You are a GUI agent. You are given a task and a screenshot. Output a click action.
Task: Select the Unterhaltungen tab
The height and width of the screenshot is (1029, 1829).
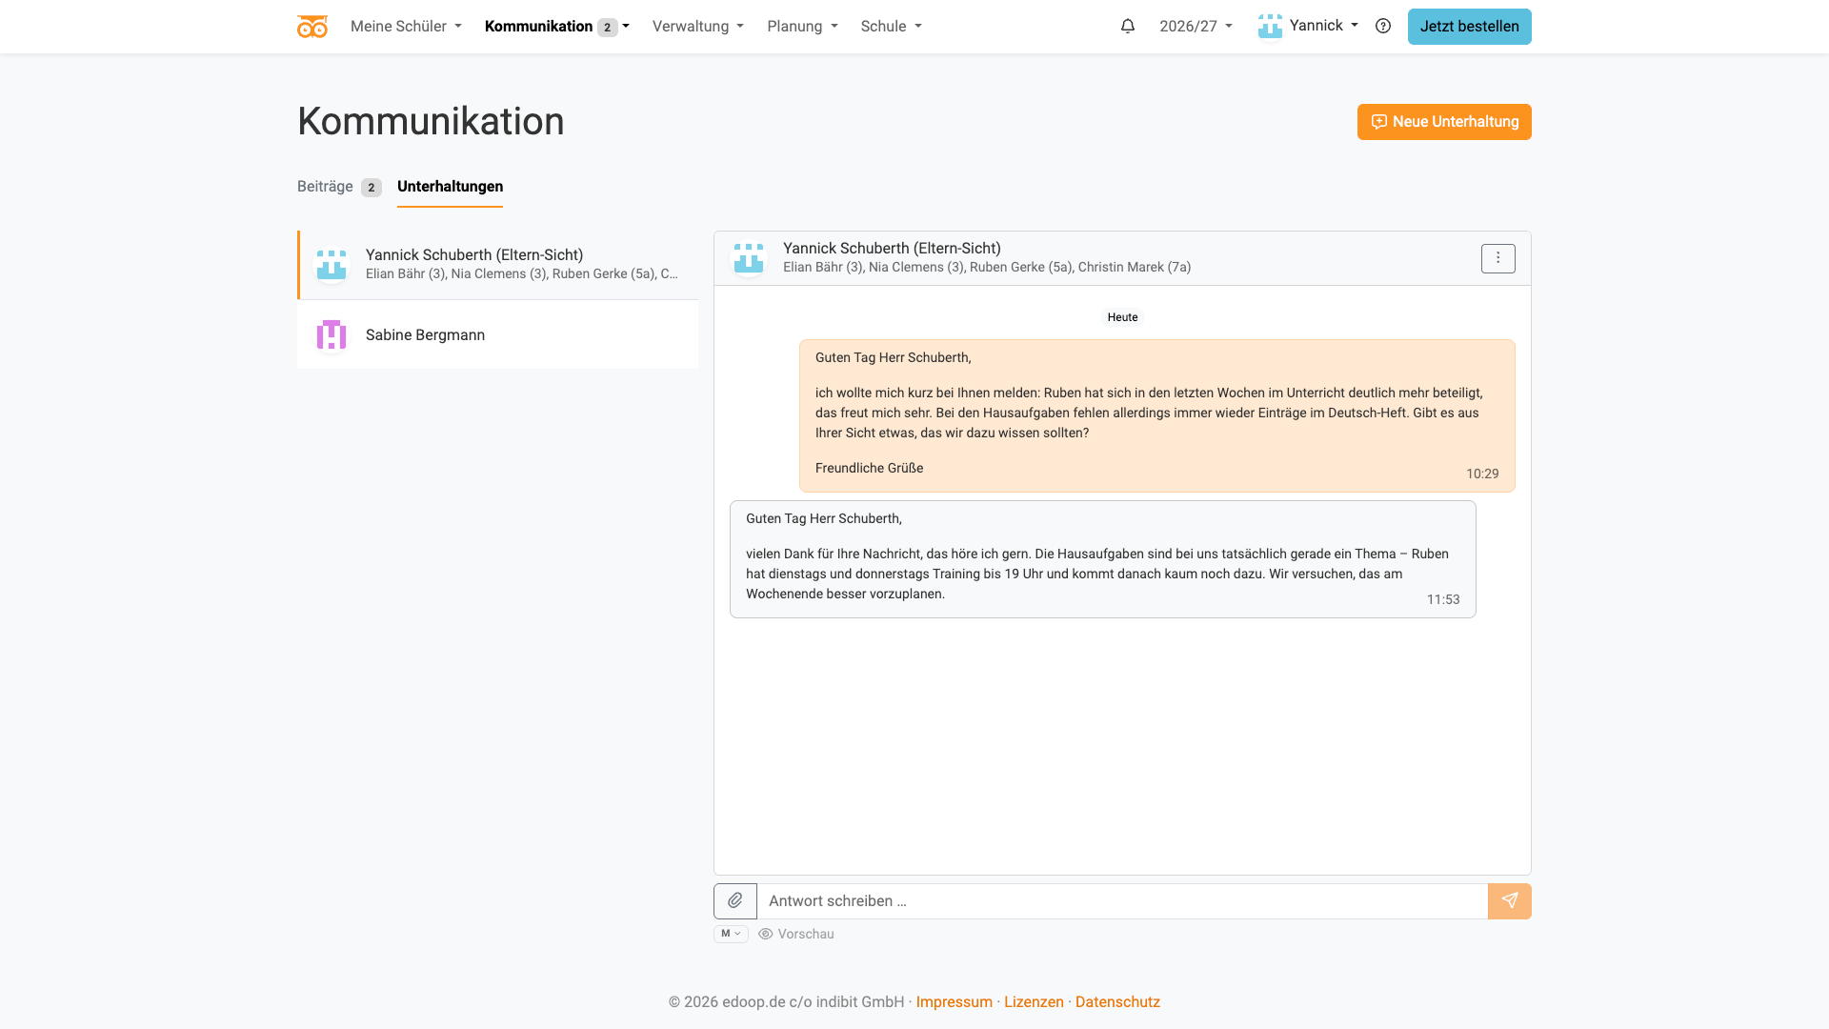tap(450, 187)
